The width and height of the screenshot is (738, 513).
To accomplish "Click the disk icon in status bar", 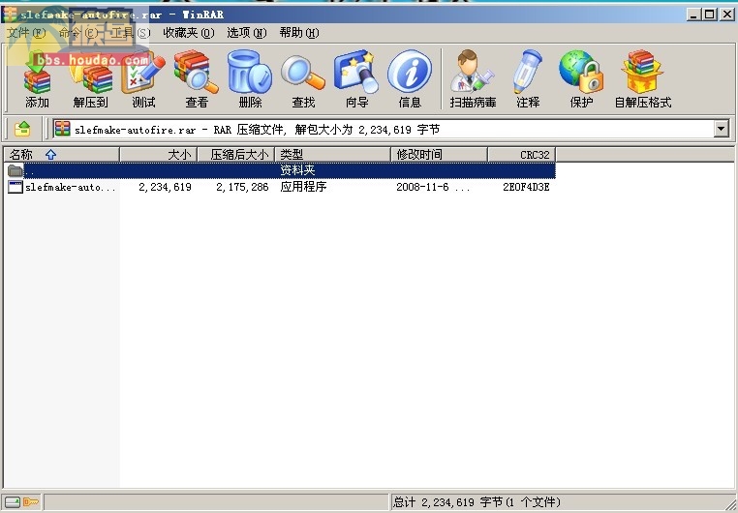I will 13,502.
